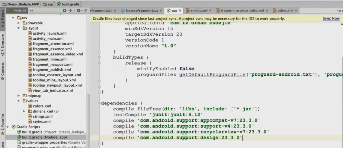Fold the release block in gutter

coord(99,63)
